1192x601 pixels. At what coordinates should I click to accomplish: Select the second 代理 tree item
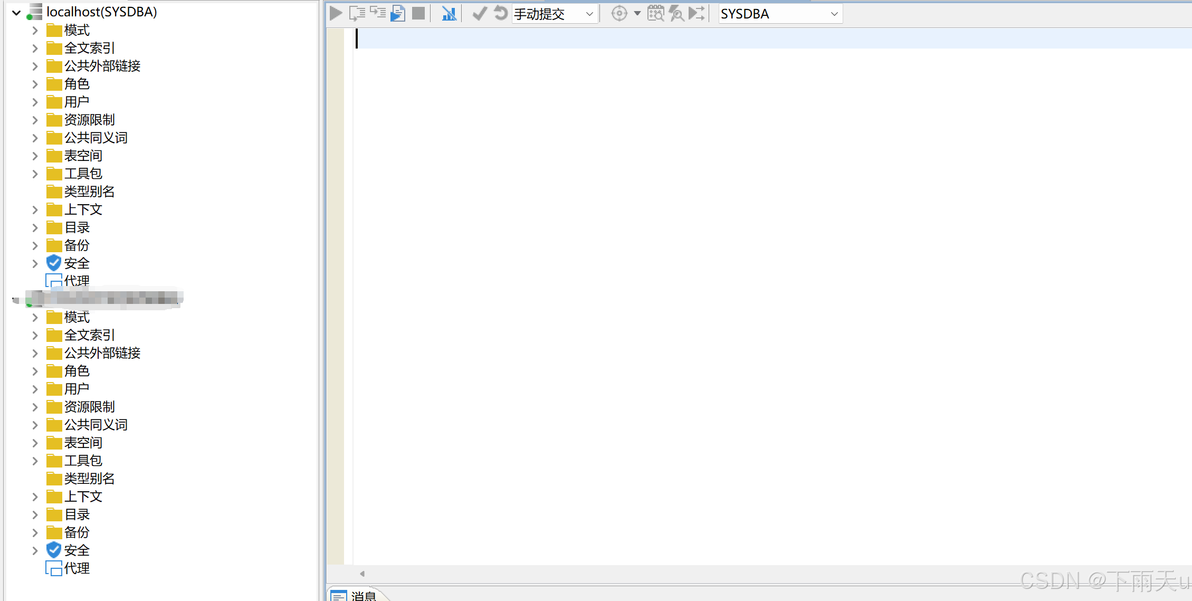[77, 568]
